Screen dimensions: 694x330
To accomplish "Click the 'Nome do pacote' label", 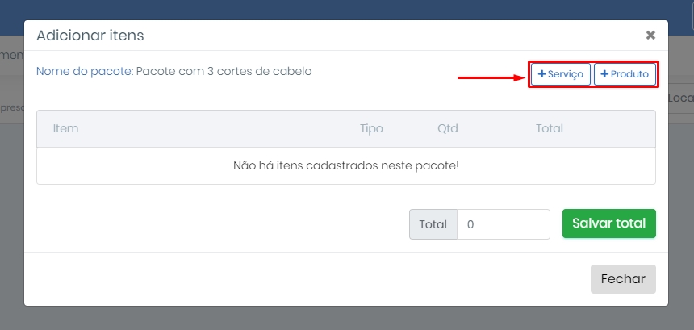I will tap(85, 71).
